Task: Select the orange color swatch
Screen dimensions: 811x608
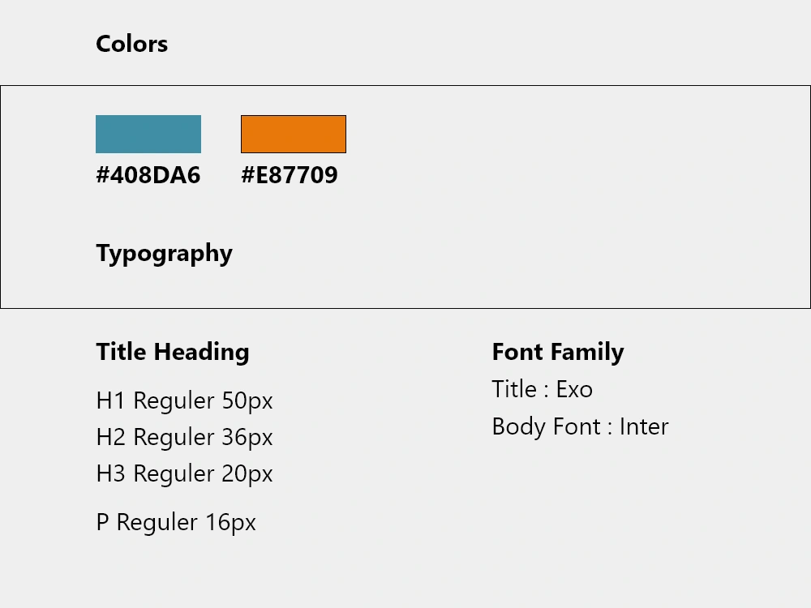Action: pyautogui.click(x=294, y=134)
